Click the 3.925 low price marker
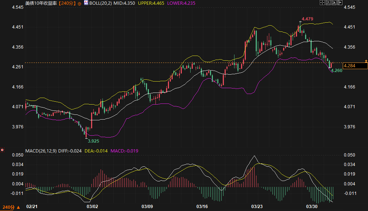368x211 pixels. [x=93, y=140]
